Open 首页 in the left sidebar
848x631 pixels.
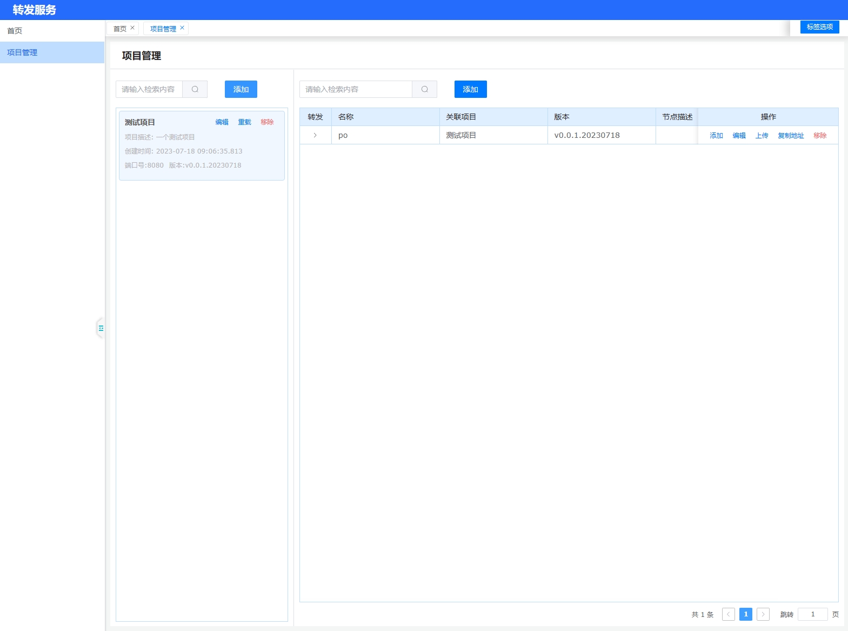pos(52,31)
